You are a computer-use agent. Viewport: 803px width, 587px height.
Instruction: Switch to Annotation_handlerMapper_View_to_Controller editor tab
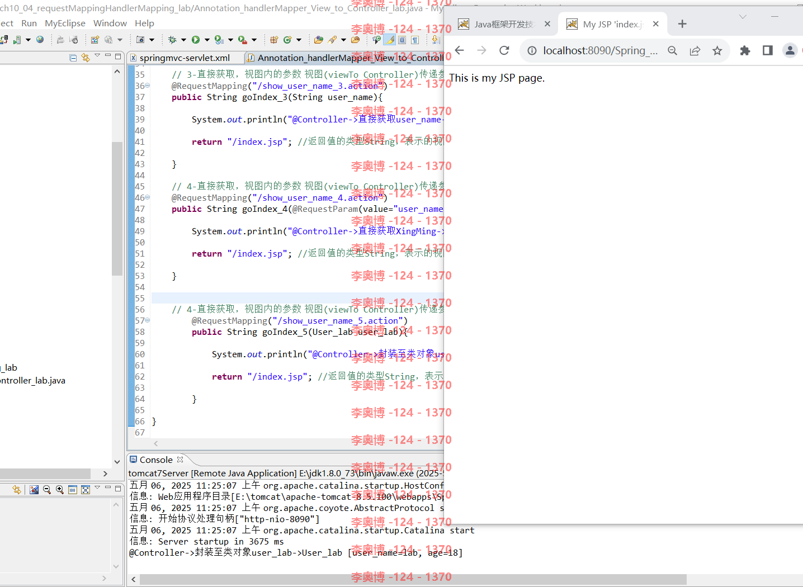(x=345, y=58)
